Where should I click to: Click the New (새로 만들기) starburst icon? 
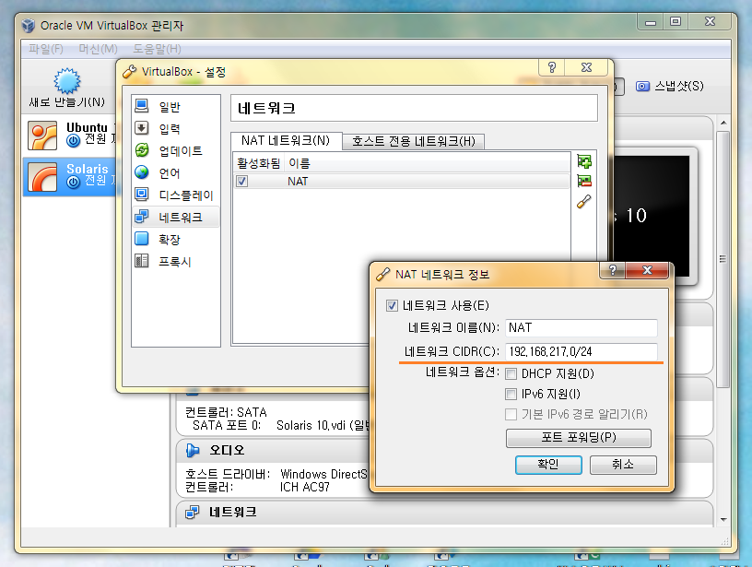point(66,80)
